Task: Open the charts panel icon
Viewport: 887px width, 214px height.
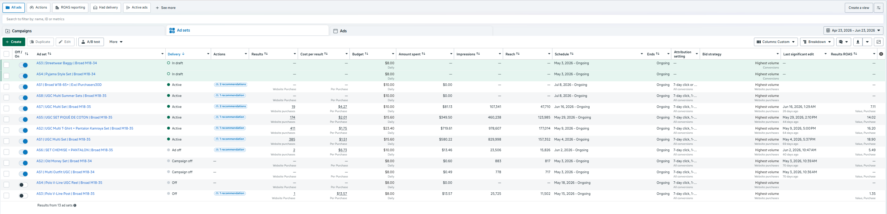Action: (878, 42)
